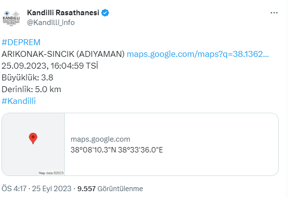294x198 pixels.
Task: Open the map preview thumbnail
Action: coord(33,144)
